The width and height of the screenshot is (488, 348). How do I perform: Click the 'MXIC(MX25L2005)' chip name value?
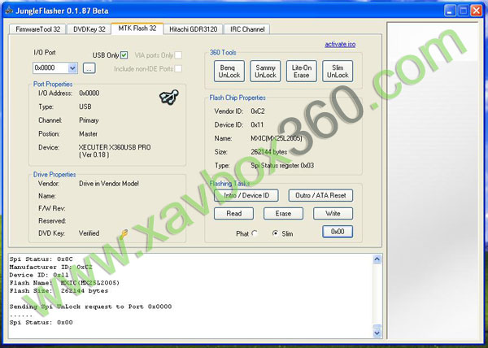(277, 138)
